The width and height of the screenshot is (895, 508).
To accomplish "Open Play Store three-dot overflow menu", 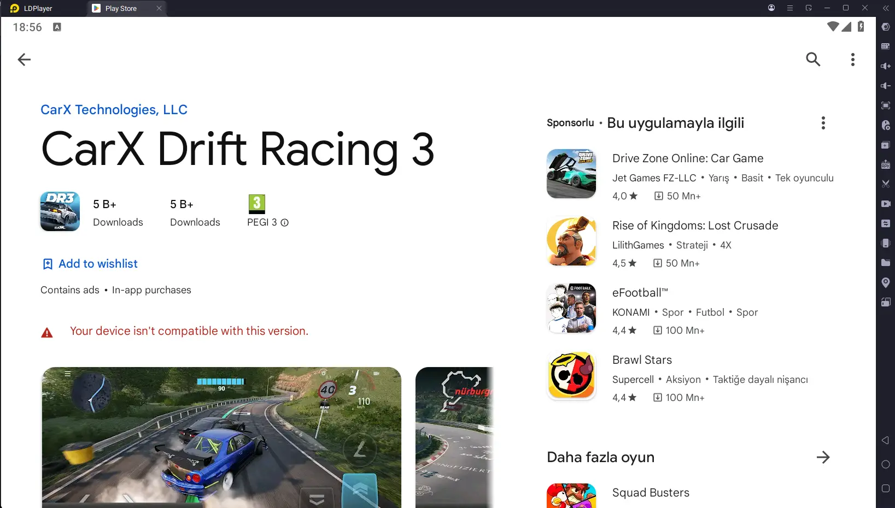I will (852, 60).
